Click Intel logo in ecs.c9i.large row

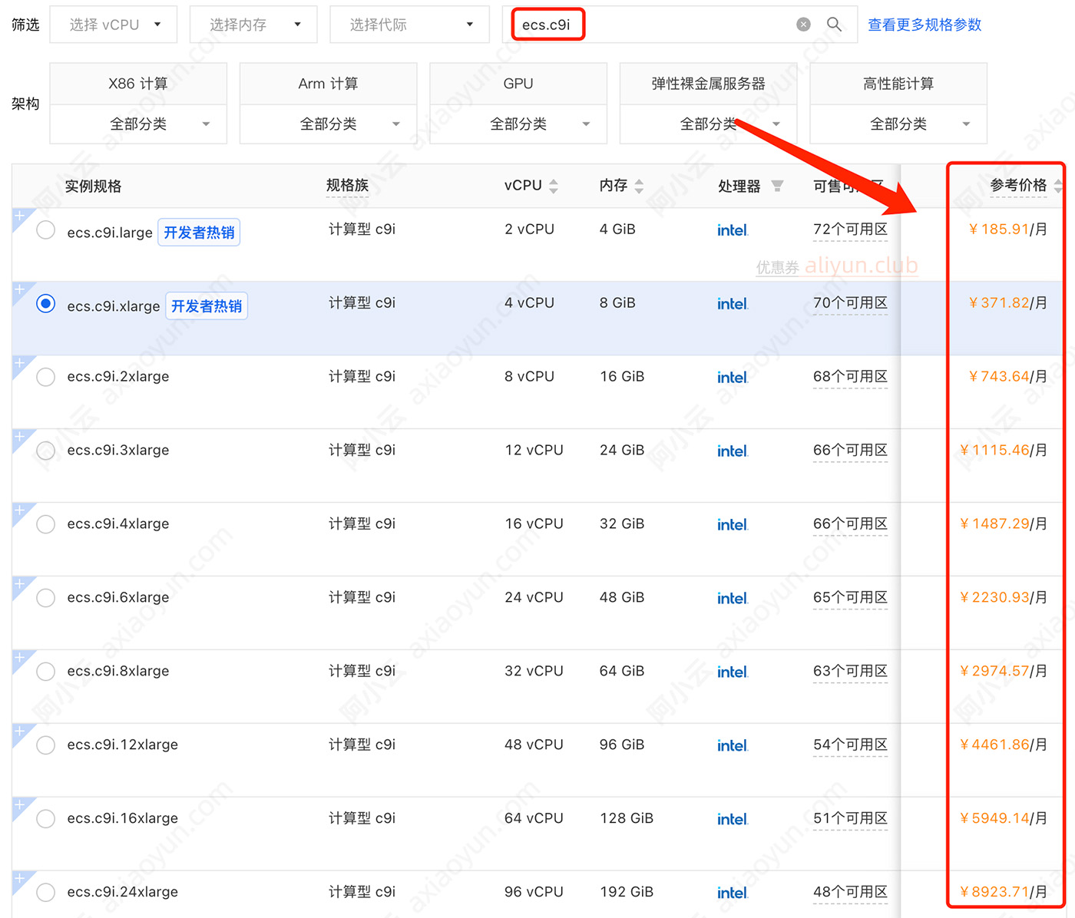(x=732, y=230)
